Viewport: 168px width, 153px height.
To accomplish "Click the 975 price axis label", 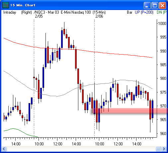I will tap(163, 92).
